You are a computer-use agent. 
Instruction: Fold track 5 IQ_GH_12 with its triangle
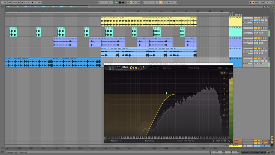[230, 59]
